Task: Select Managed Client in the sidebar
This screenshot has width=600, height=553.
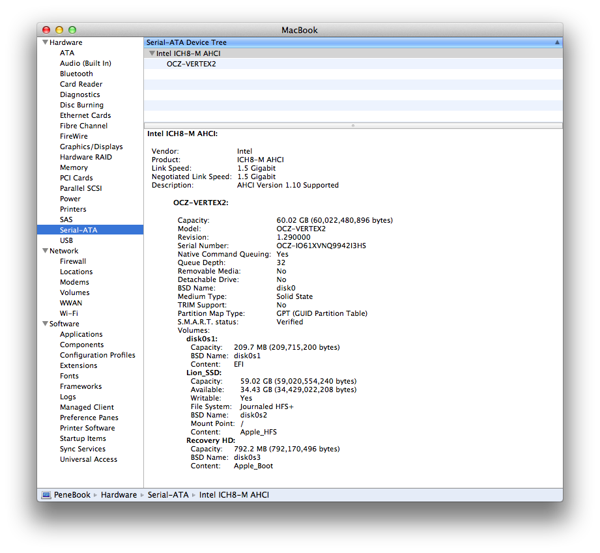Action: (x=87, y=407)
